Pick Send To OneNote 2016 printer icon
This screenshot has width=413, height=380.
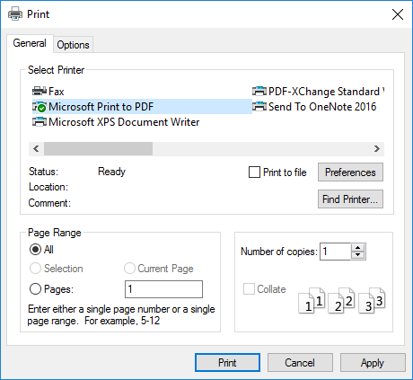point(259,106)
